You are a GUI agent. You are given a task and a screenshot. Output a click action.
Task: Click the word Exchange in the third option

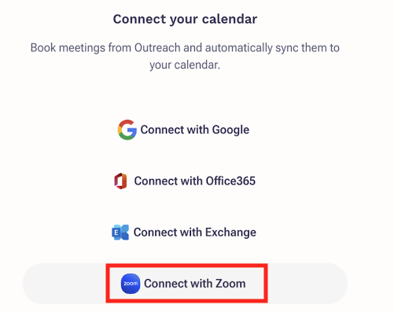[230, 232]
